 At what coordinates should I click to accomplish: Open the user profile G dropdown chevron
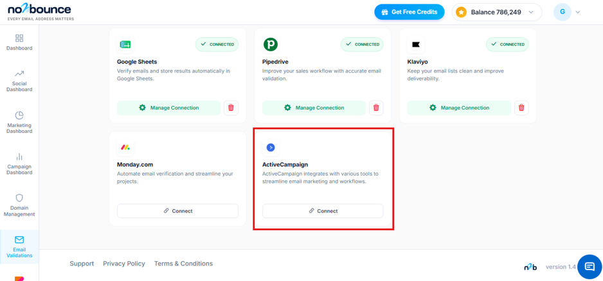(577, 12)
